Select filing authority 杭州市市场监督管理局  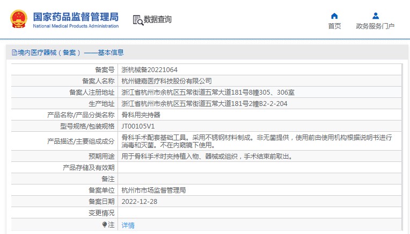click(x=153, y=190)
